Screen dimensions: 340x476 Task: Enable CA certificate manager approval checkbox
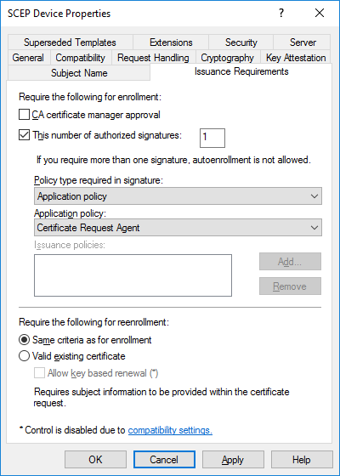(x=25, y=115)
